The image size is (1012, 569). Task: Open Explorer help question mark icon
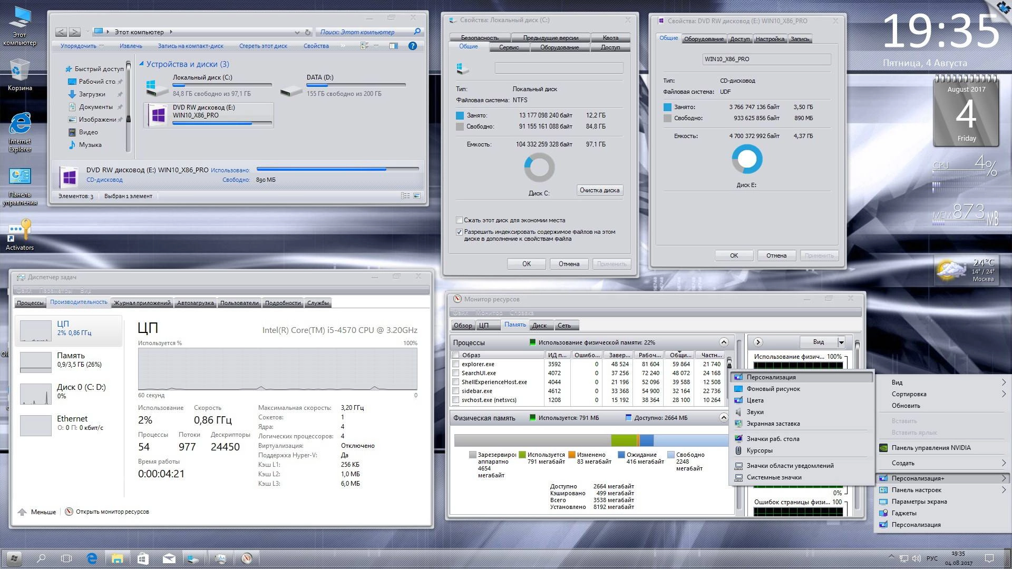tap(413, 46)
